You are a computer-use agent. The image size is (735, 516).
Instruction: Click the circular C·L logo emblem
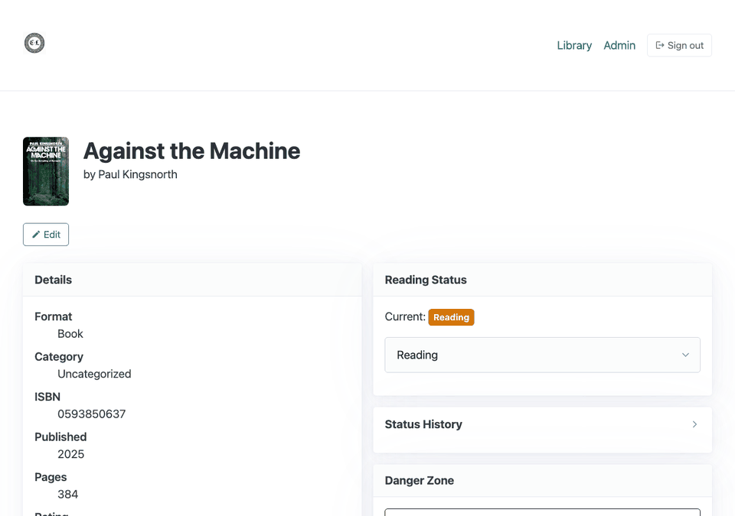[x=34, y=43]
